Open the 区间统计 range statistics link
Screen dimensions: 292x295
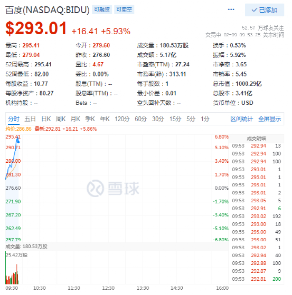coord(241,119)
